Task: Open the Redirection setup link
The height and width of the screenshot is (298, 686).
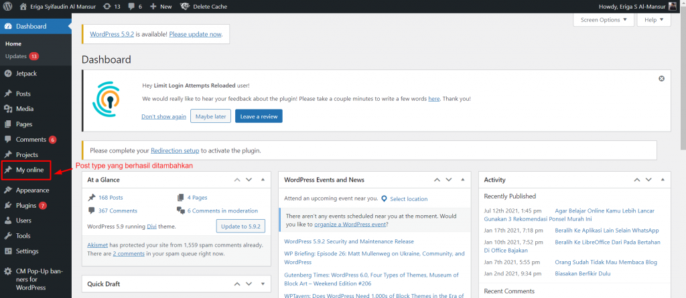Action: 175,150
